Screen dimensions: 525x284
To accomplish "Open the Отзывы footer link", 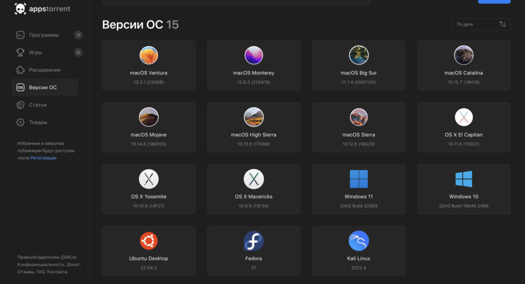I will point(26,272).
